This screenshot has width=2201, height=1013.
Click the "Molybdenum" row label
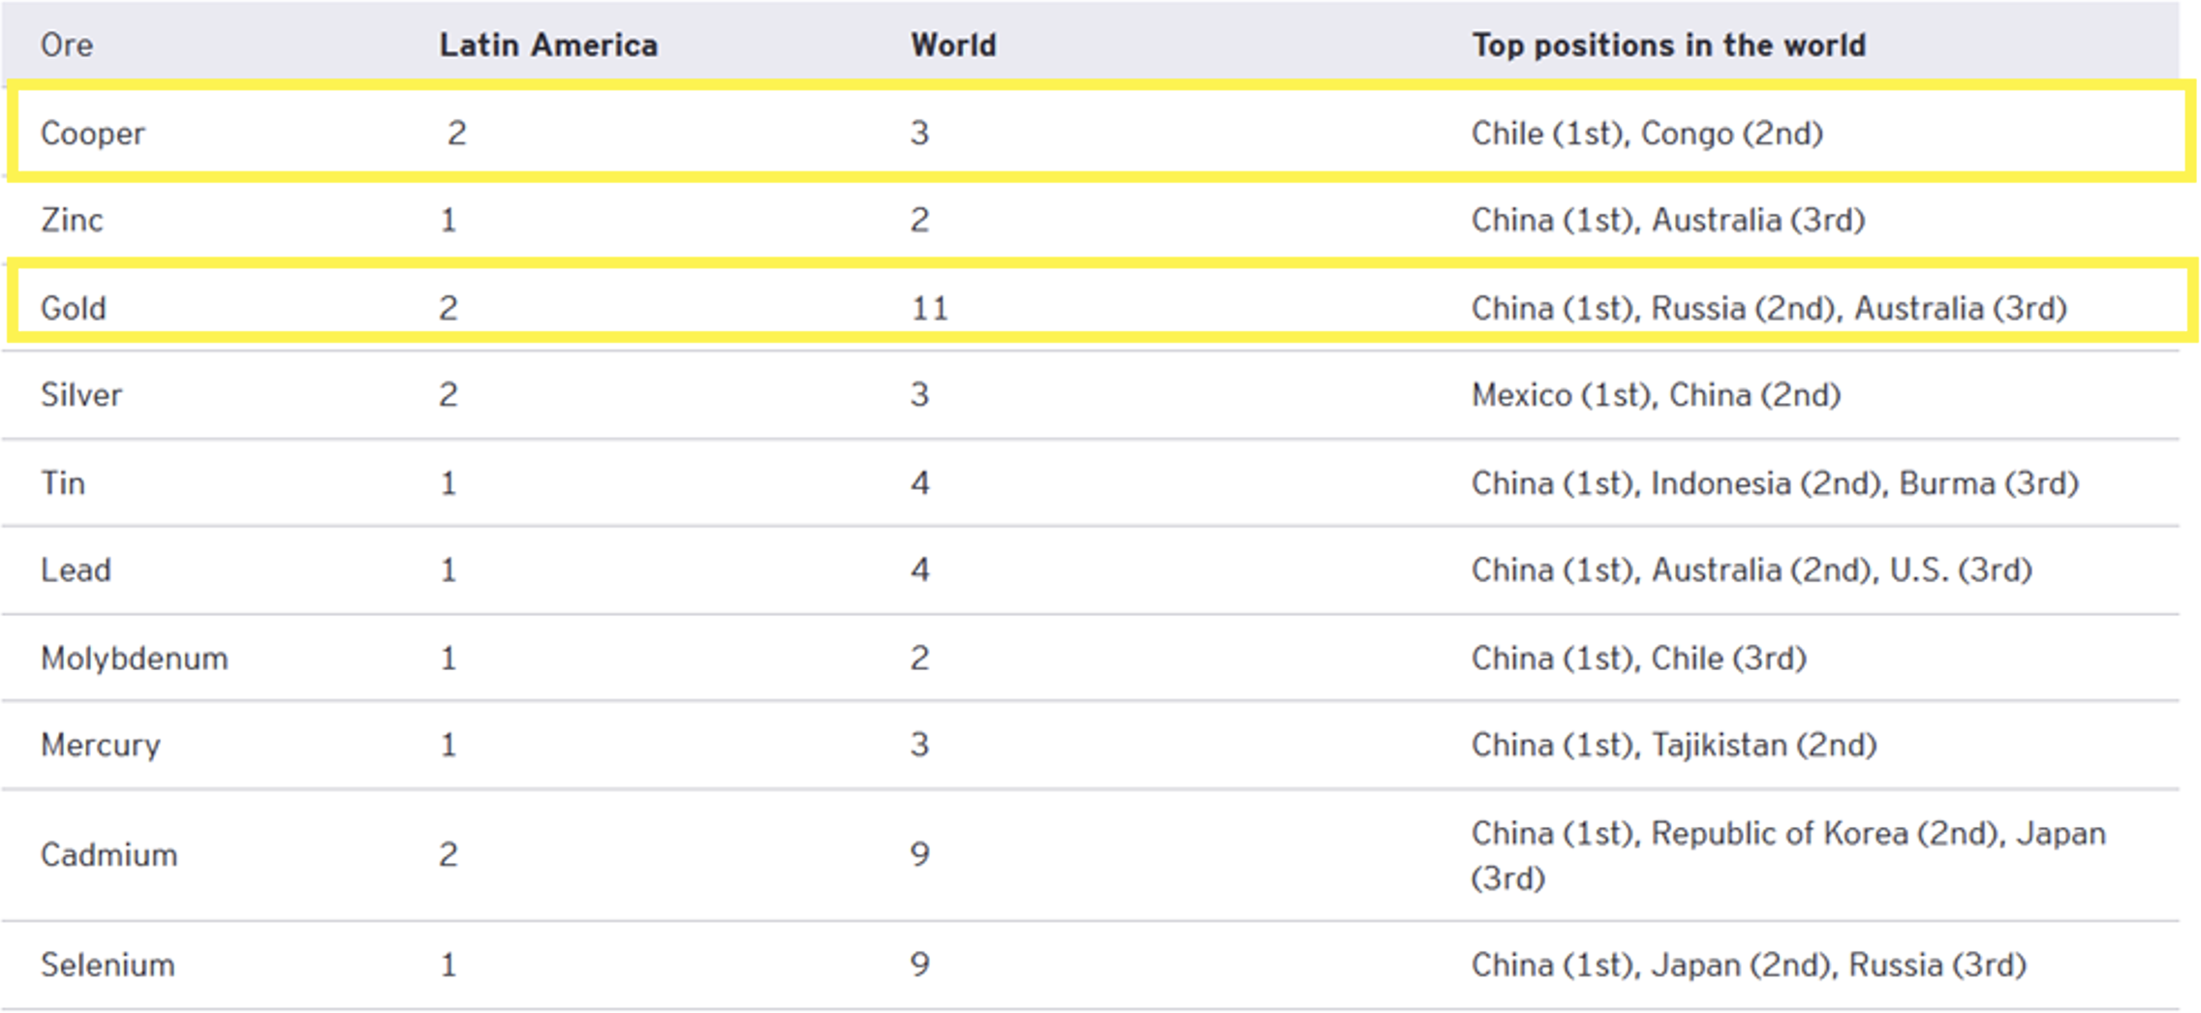(135, 658)
